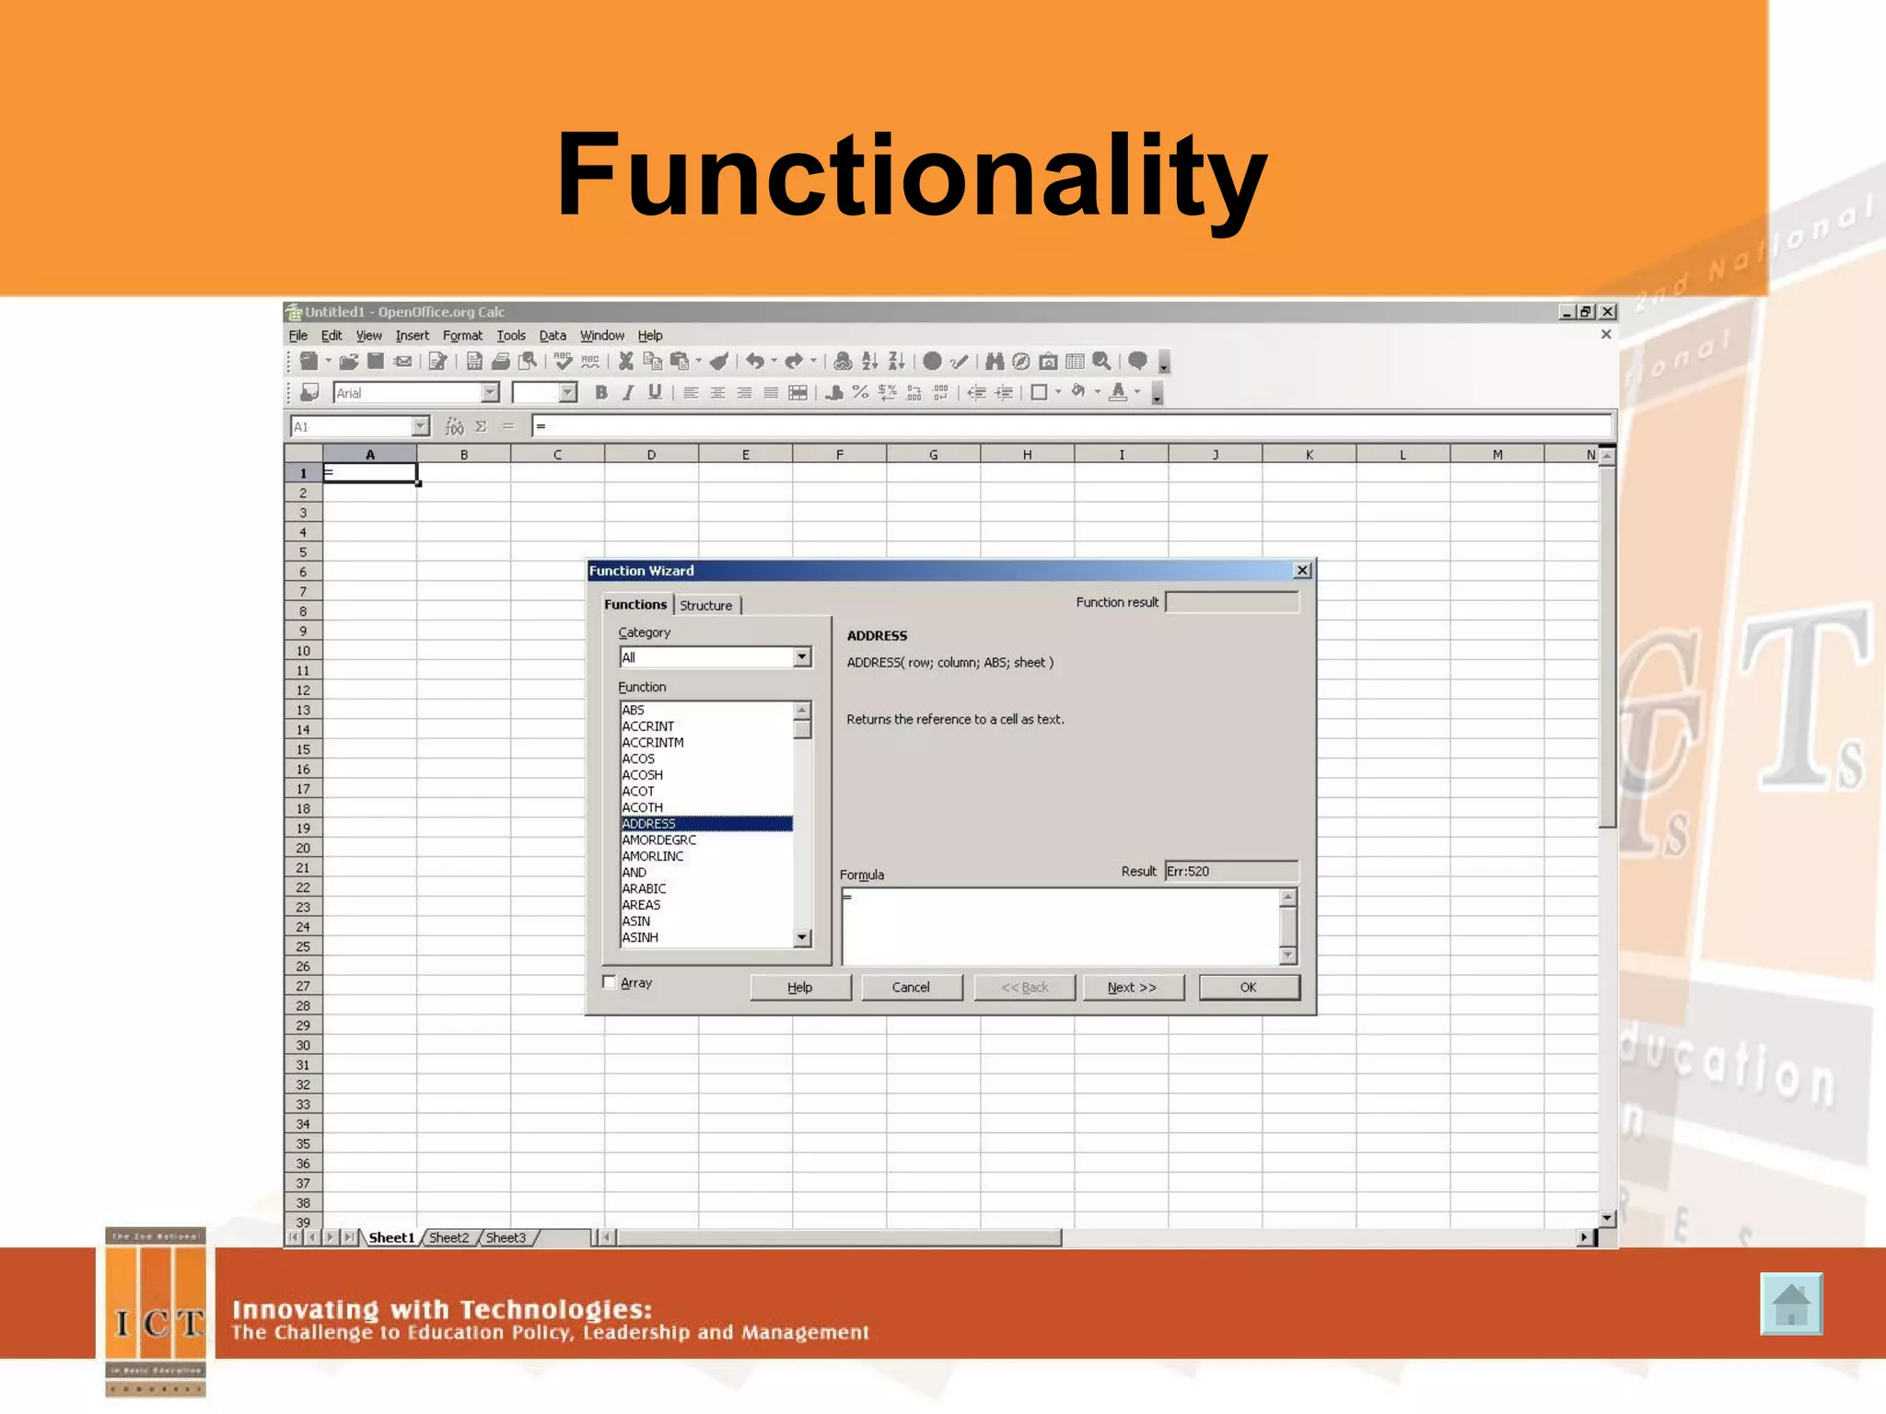Open the Arial font name dropdown
Screen dimensions: 1886x1414
coord(490,393)
